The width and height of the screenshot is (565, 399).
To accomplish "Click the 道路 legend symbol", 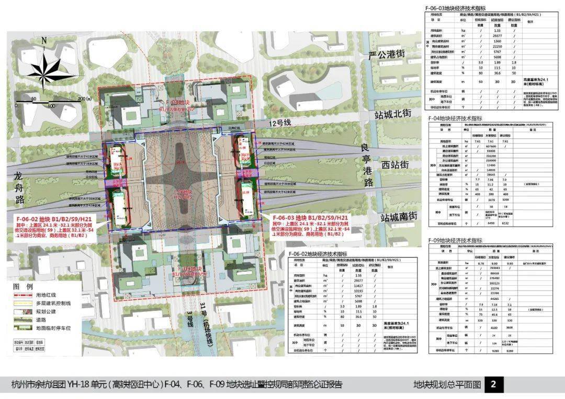I will [x=23, y=321].
